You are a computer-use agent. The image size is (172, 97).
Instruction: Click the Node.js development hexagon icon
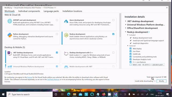coord(66,35)
